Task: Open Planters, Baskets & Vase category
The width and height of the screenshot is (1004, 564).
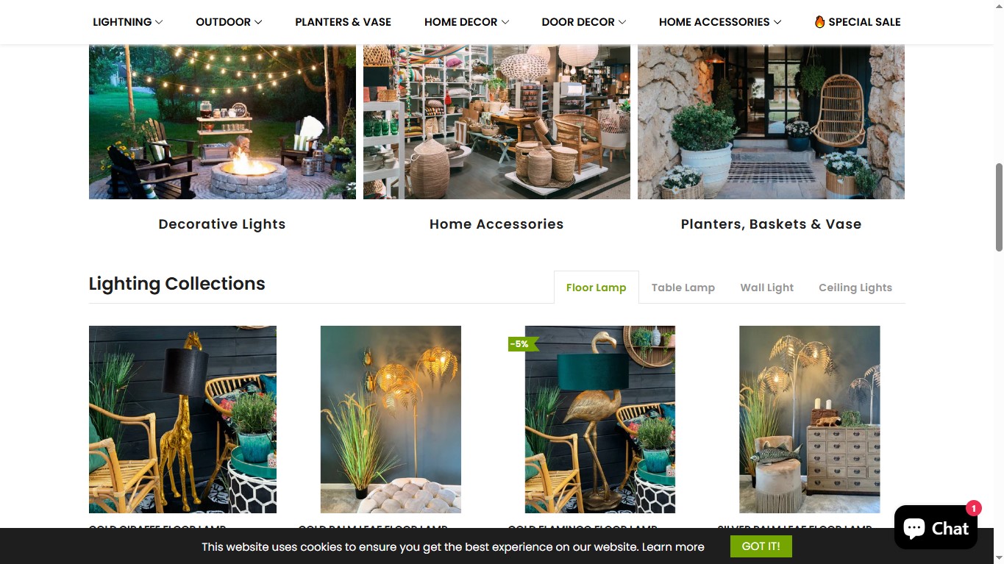Action: tap(771, 224)
